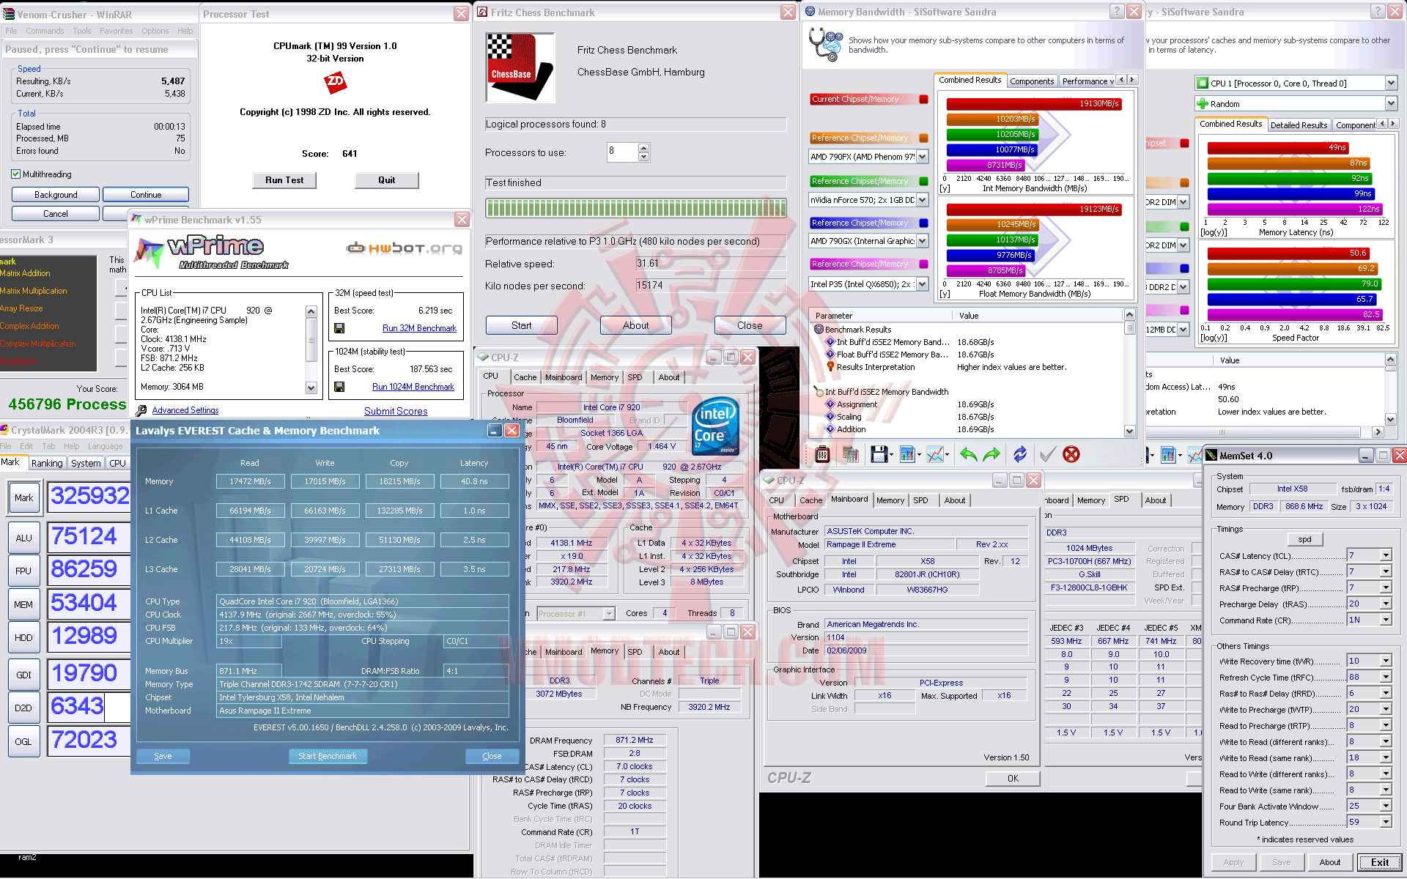The height and width of the screenshot is (879, 1407).
Task: Expand the CAS# Latency (tCL) dropdown
Action: coord(1386,556)
